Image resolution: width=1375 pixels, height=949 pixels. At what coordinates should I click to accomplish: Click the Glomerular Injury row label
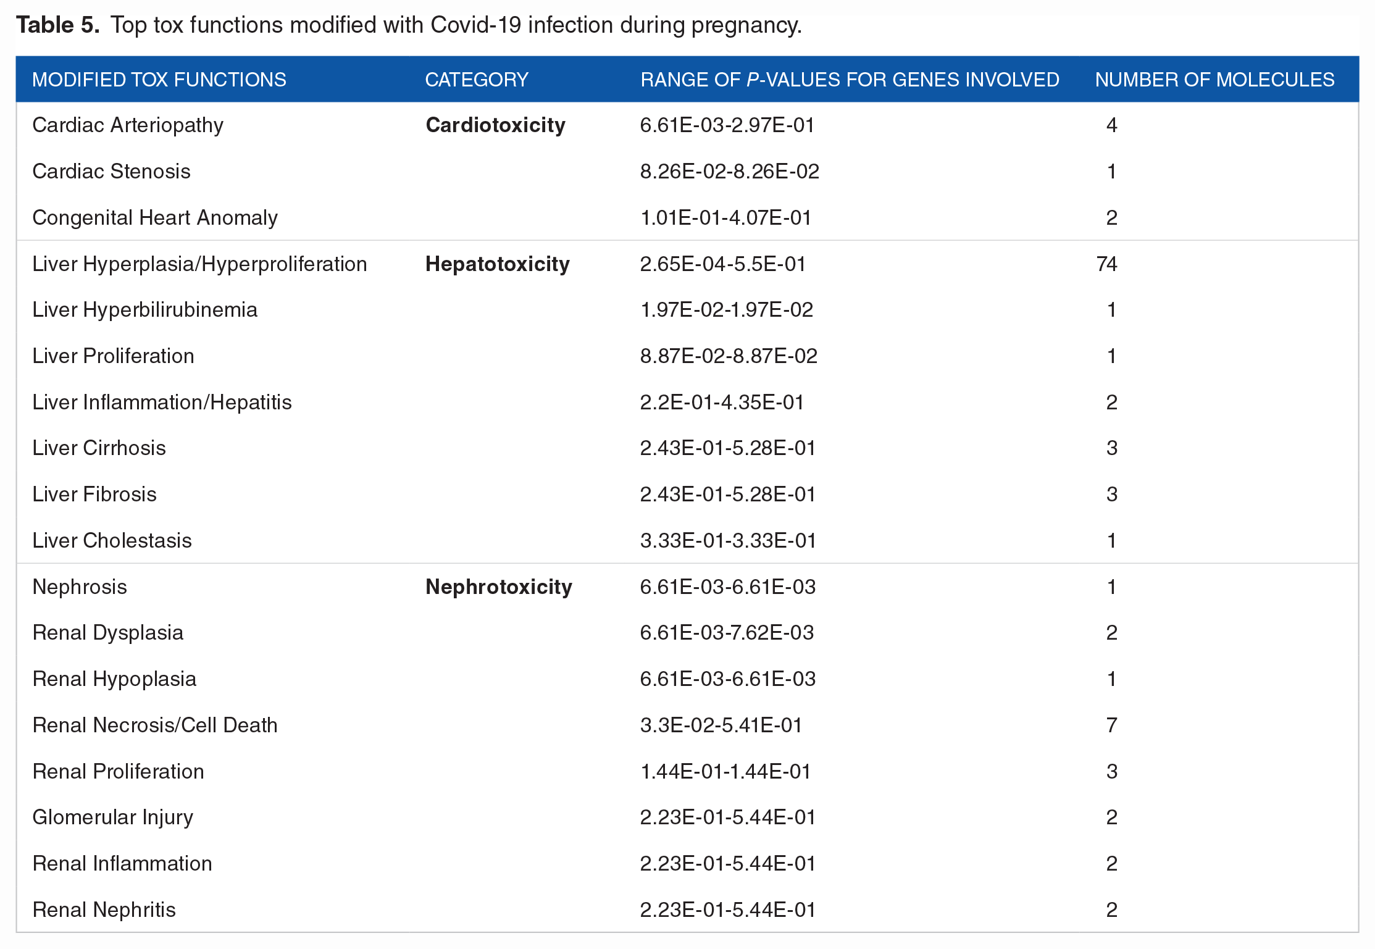pos(112,817)
